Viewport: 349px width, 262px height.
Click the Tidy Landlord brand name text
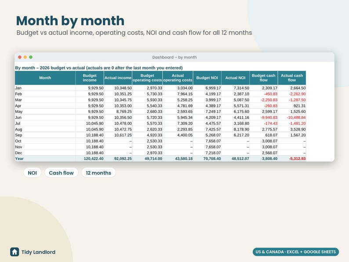coord(39,252)
